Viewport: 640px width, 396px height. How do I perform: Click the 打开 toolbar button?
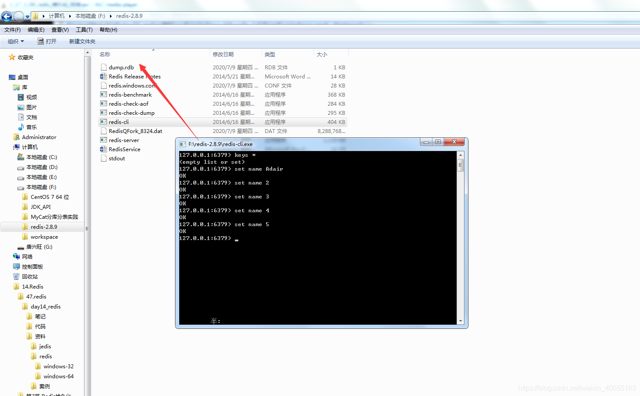pyautogui.click(x=47, y=42)
